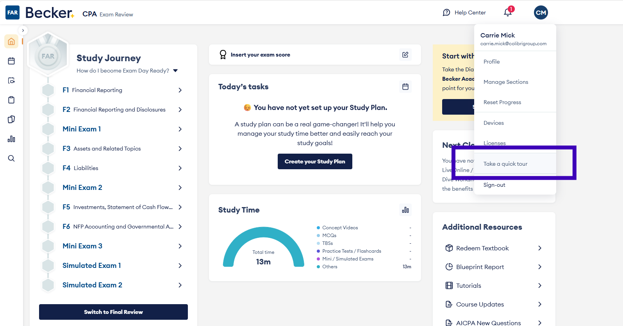
Task: Click the Home icon in sidebar
Action: coord(11,41)
